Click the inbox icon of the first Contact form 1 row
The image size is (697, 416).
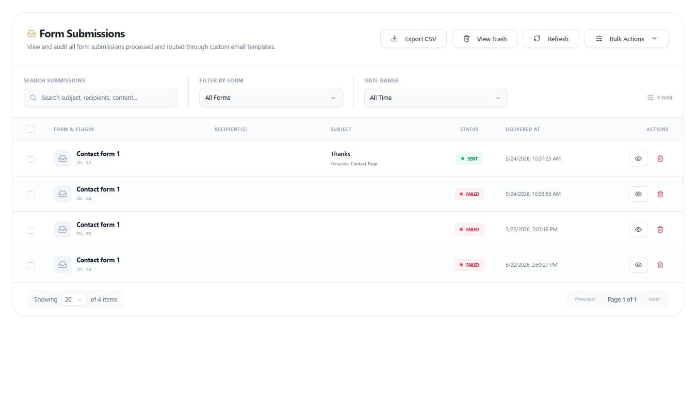click(x=63, y=159)
